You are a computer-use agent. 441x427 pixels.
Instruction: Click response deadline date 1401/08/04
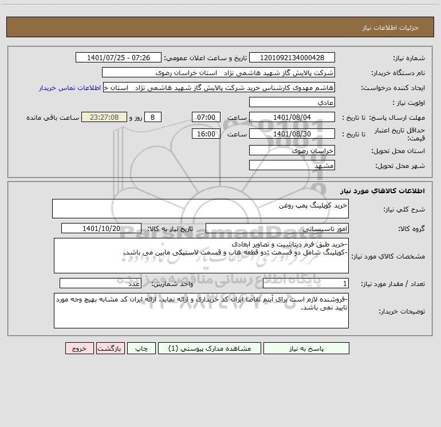pyautogui.click(x=292, y=117)
